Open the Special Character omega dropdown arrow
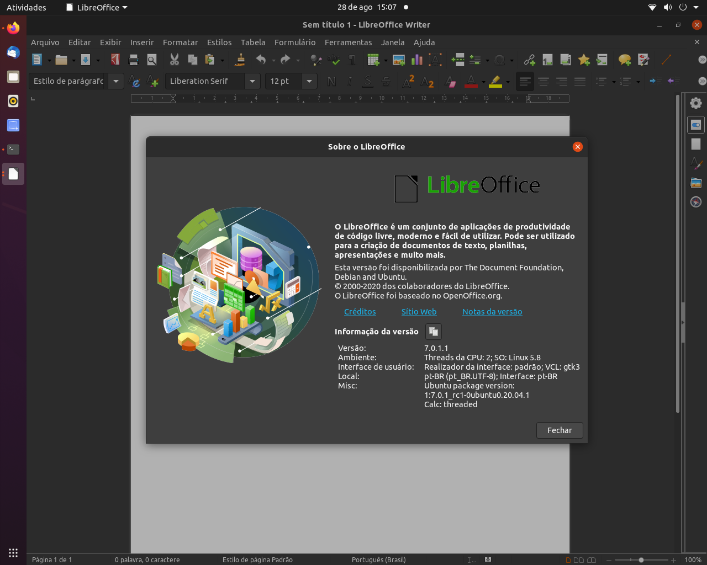 (x=511, y=60)
